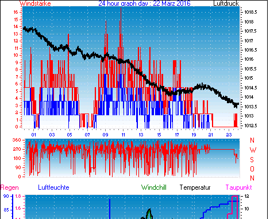Click the compass letter 'W'
Screen dimensions: 270x219
(x=253, y=150)
